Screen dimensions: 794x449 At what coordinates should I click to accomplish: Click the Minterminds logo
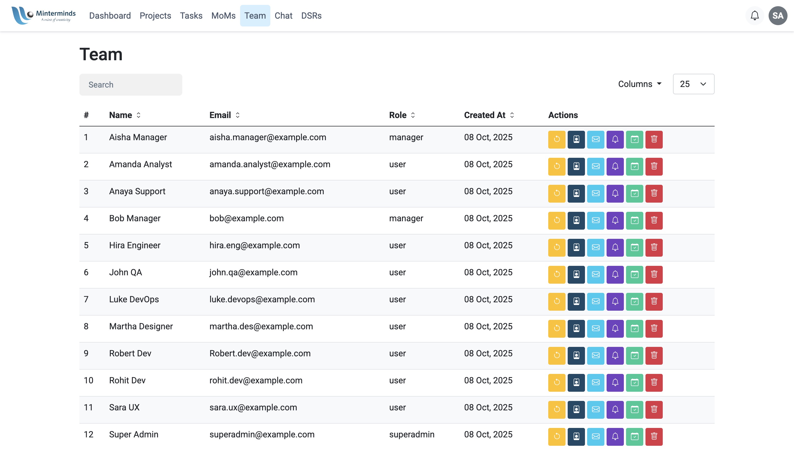[43, 15]
